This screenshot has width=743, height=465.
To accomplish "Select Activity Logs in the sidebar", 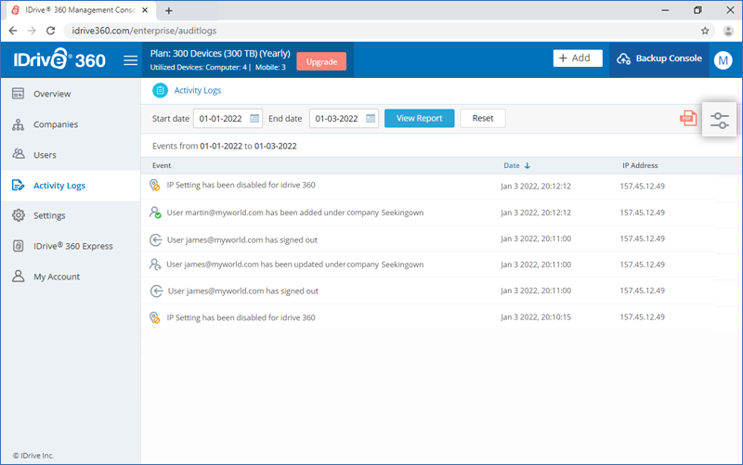I will (x=72, y=185).
